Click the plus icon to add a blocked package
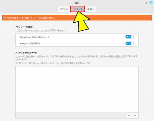This screenshot has height=121, width=154. [x=129, y=115]
